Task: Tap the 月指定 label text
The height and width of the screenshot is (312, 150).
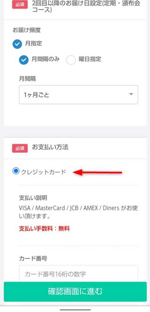Action: pos(34,43)
